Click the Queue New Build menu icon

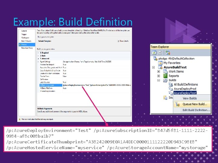(x=177, y=104)
